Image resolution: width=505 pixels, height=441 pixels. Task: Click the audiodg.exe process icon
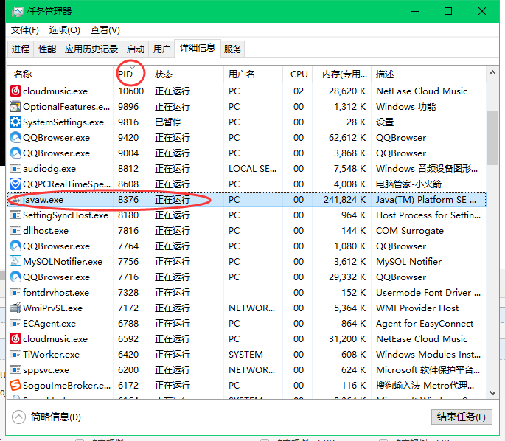[15, 168]
